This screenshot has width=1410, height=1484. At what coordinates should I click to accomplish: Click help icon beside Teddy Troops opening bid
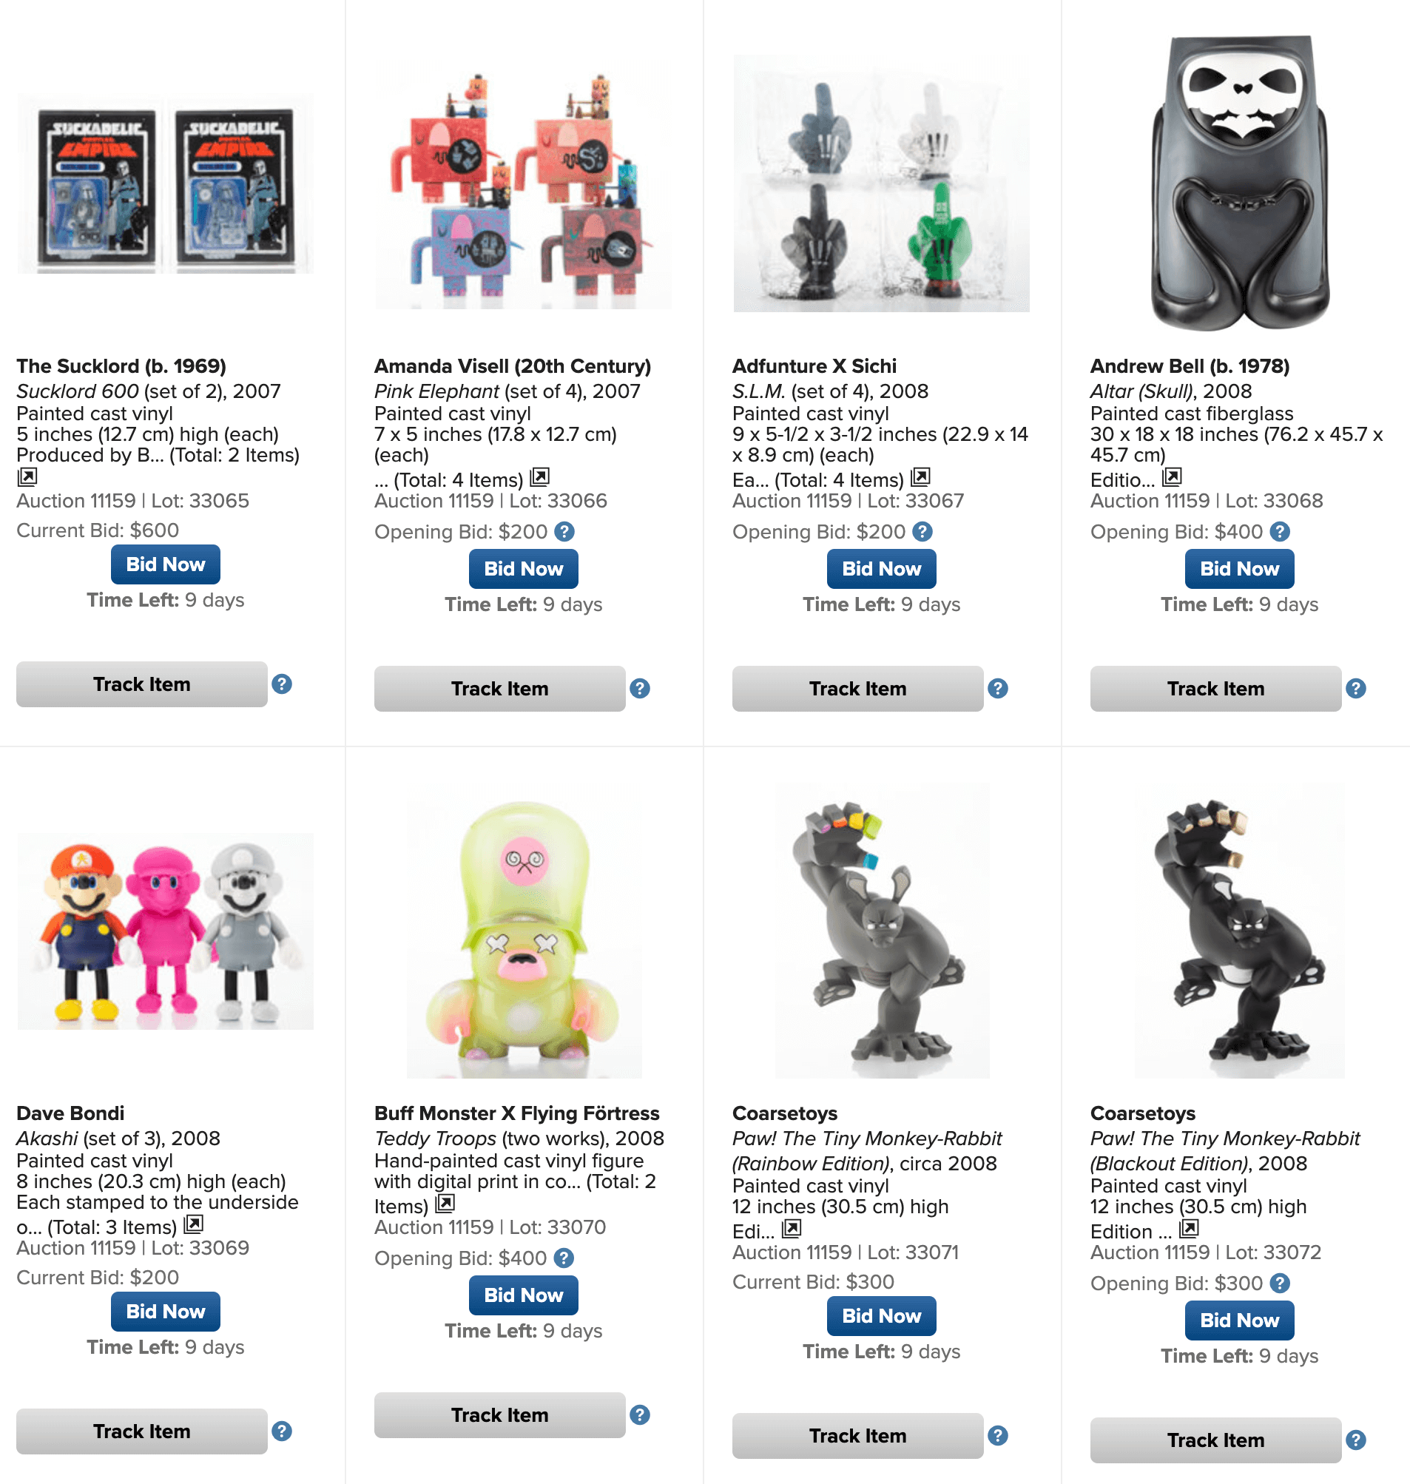[x=564, y=1258]
